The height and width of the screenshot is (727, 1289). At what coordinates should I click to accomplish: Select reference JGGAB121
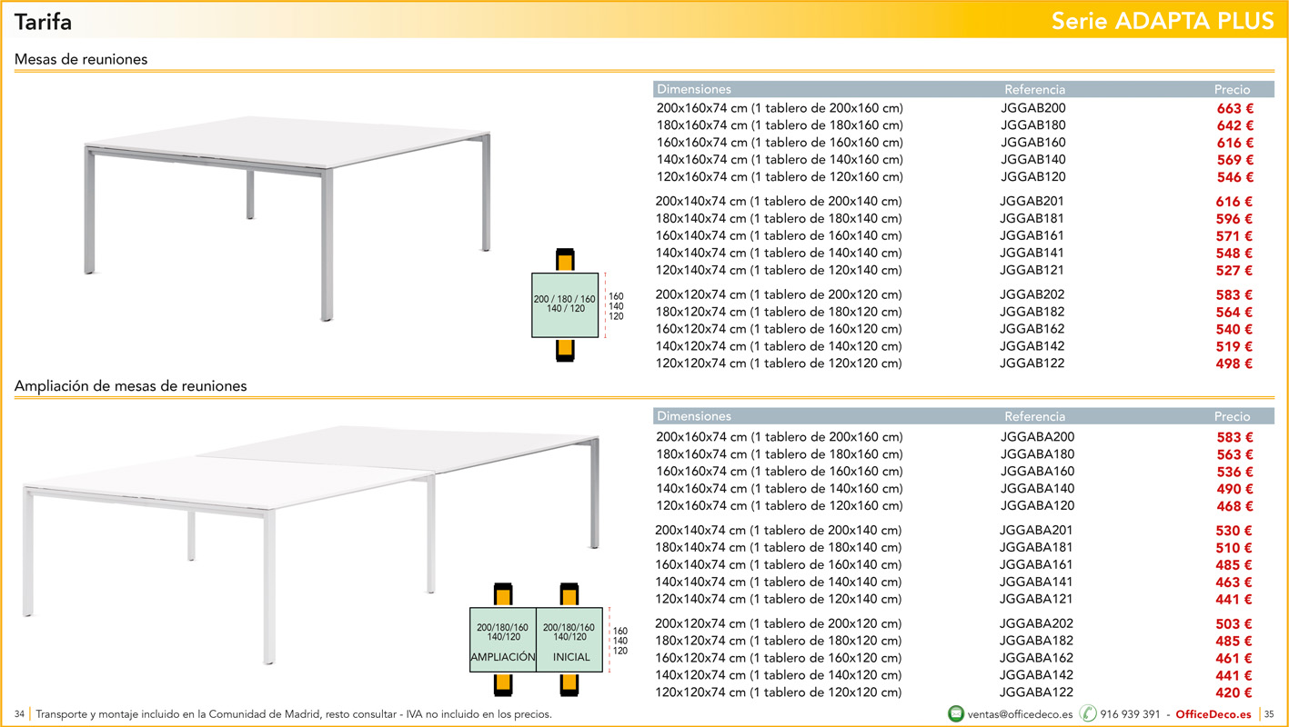point(1032,271)
